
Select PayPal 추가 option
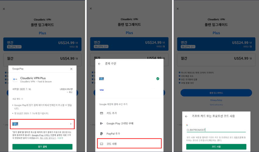pyautogui.click(x=129, y=134)
